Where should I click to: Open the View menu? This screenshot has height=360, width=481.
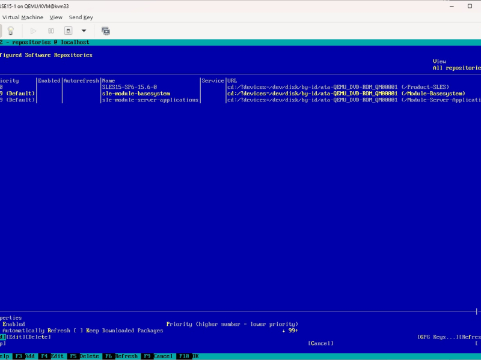click(x=56, y=17)
